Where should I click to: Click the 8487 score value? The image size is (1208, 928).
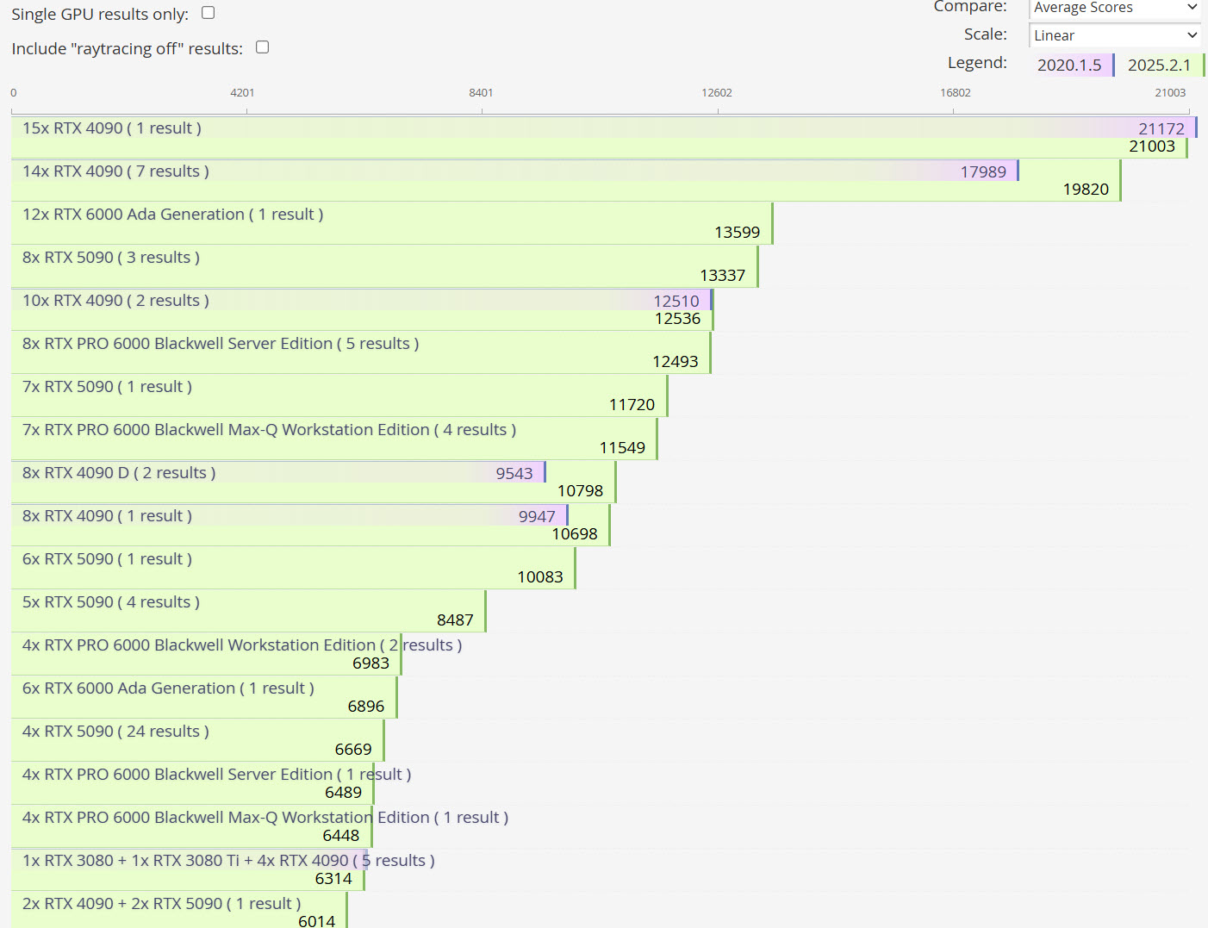455,620
